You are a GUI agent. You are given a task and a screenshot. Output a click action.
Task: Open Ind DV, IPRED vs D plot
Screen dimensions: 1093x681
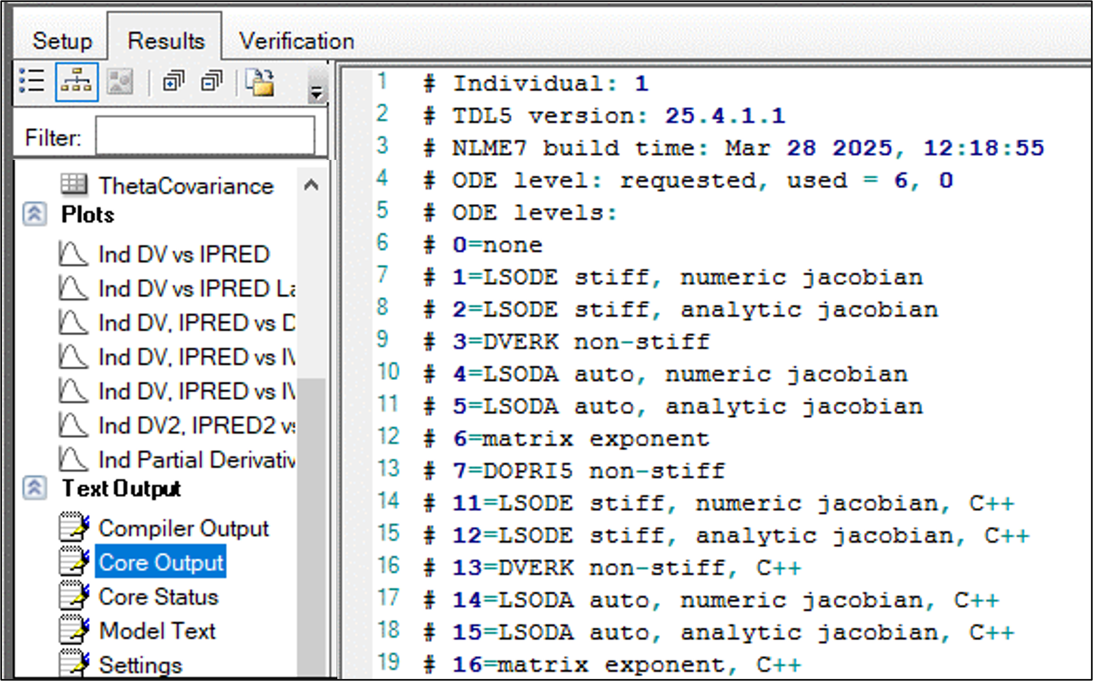click(x=197, y=323)
